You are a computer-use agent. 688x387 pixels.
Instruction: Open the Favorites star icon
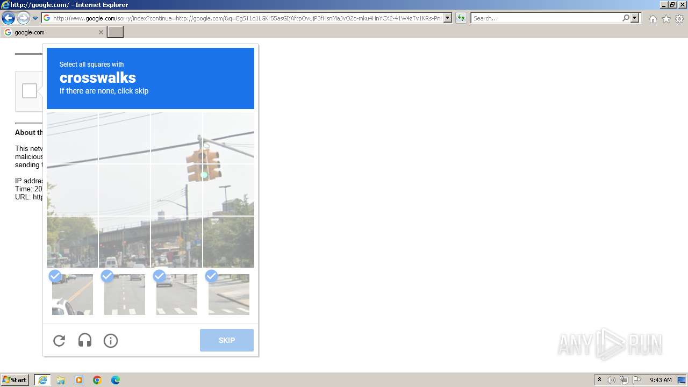pyautogui.click(x=666, y=19)
